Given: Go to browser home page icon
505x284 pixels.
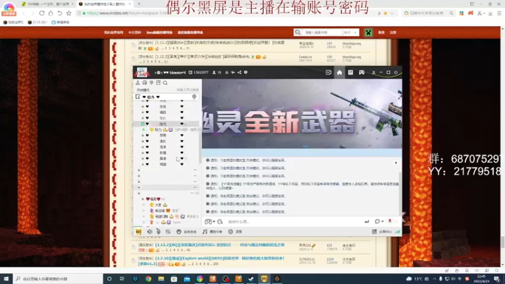Looking at the screenshot, I should pyautogui.click(x=51, y=13).
